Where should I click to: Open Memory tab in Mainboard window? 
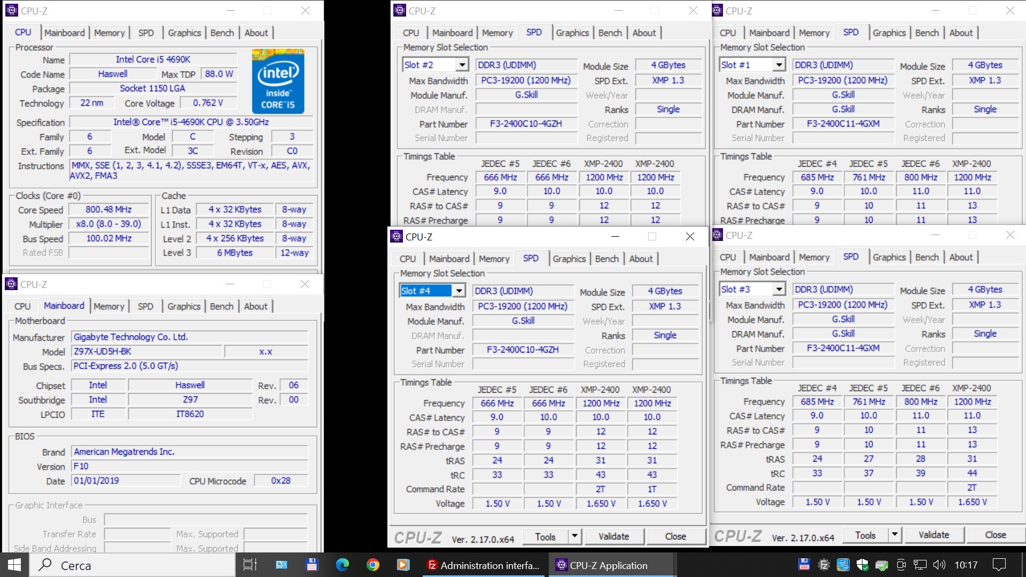pos(108,306)
